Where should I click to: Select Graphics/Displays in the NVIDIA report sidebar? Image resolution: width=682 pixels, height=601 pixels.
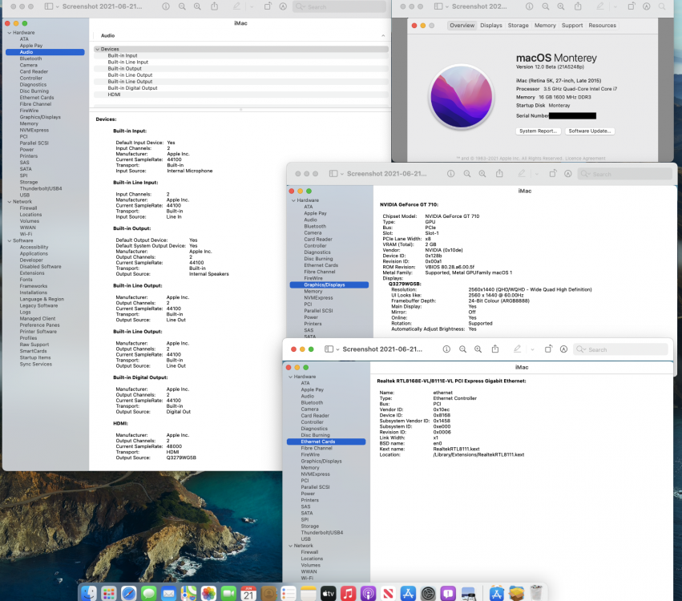click(x=329, y=284)
